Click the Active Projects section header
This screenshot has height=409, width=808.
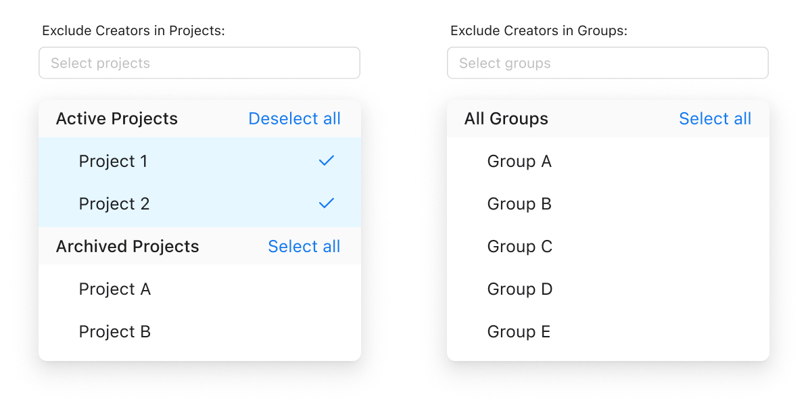point(117,119)
